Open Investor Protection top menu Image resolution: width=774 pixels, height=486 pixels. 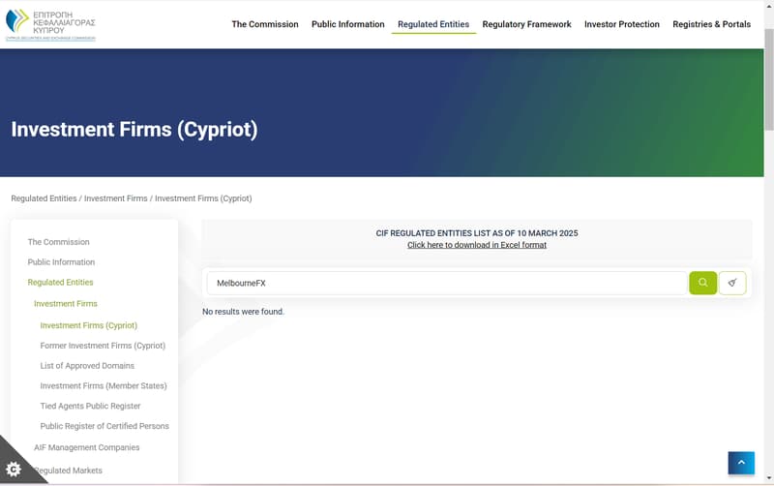622,24
